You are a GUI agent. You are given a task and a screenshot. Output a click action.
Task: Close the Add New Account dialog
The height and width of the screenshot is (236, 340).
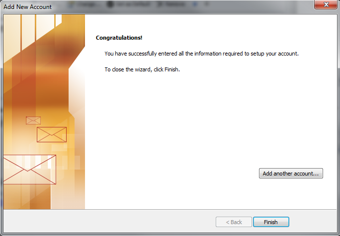click(x=326, y=4)
